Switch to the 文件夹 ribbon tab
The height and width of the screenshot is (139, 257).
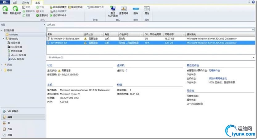tap(25, 3)
